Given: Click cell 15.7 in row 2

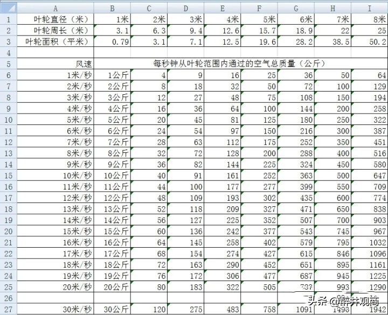Looking at the screenshot, I should 259,30.
